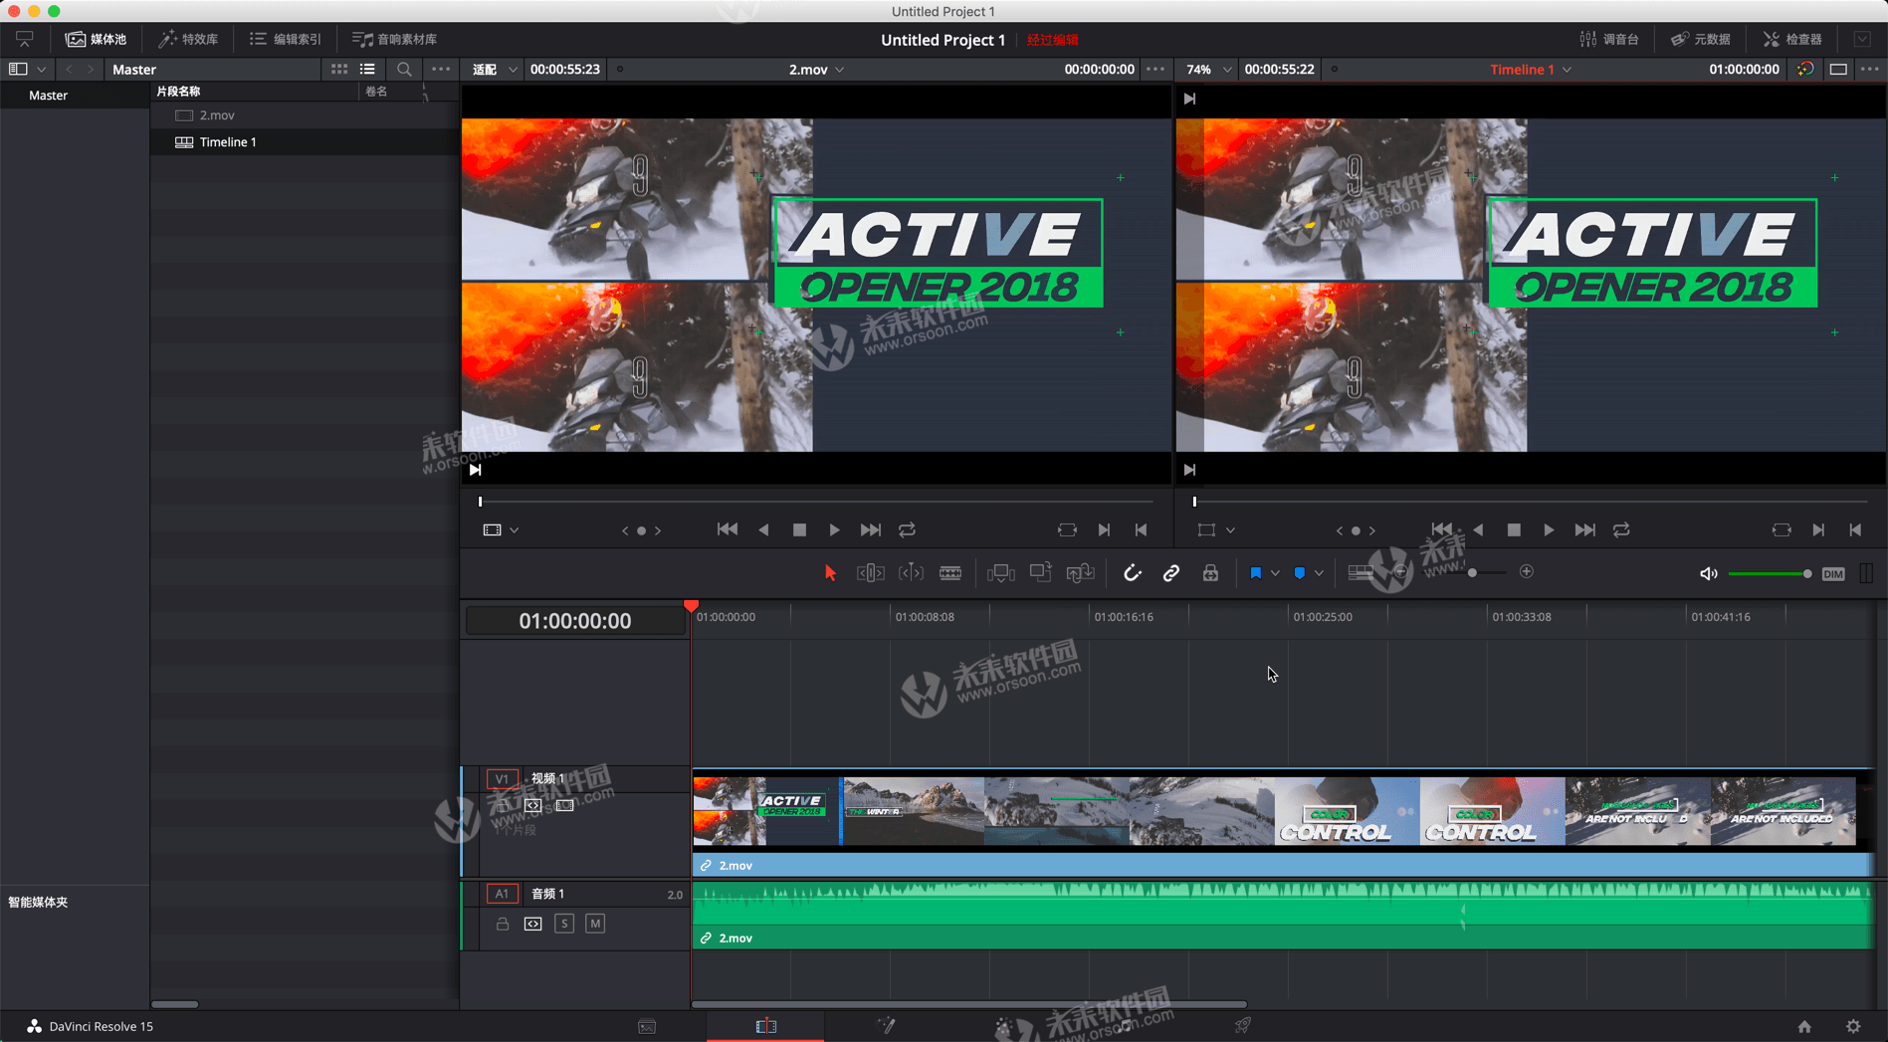Viewport: 1888px width, 1042px height.
Task: Adjust the timeline zoom slider handle
Action: 1472,572
